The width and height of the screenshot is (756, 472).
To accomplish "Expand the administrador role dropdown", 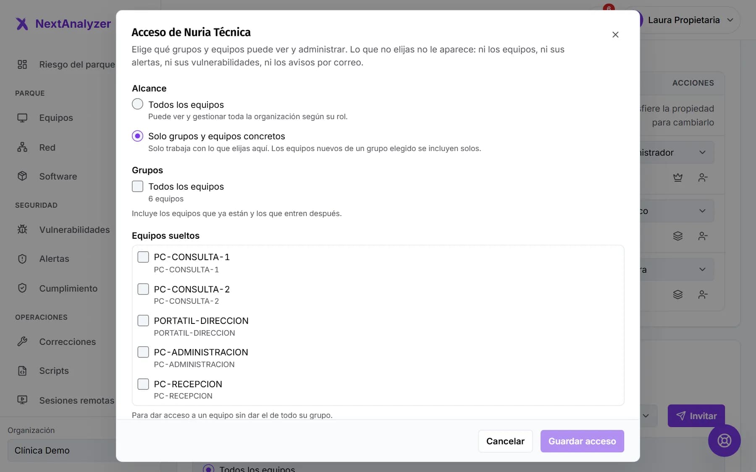I will 677,153.
